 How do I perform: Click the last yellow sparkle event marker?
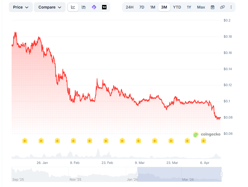coord(204,141)
